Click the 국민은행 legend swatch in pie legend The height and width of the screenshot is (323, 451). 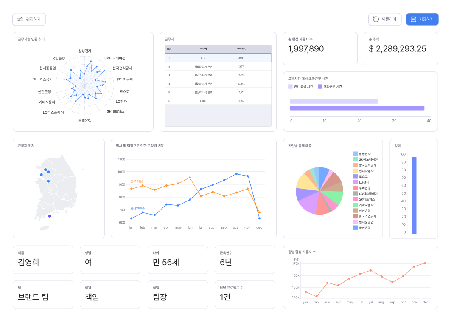coord(356,228)
